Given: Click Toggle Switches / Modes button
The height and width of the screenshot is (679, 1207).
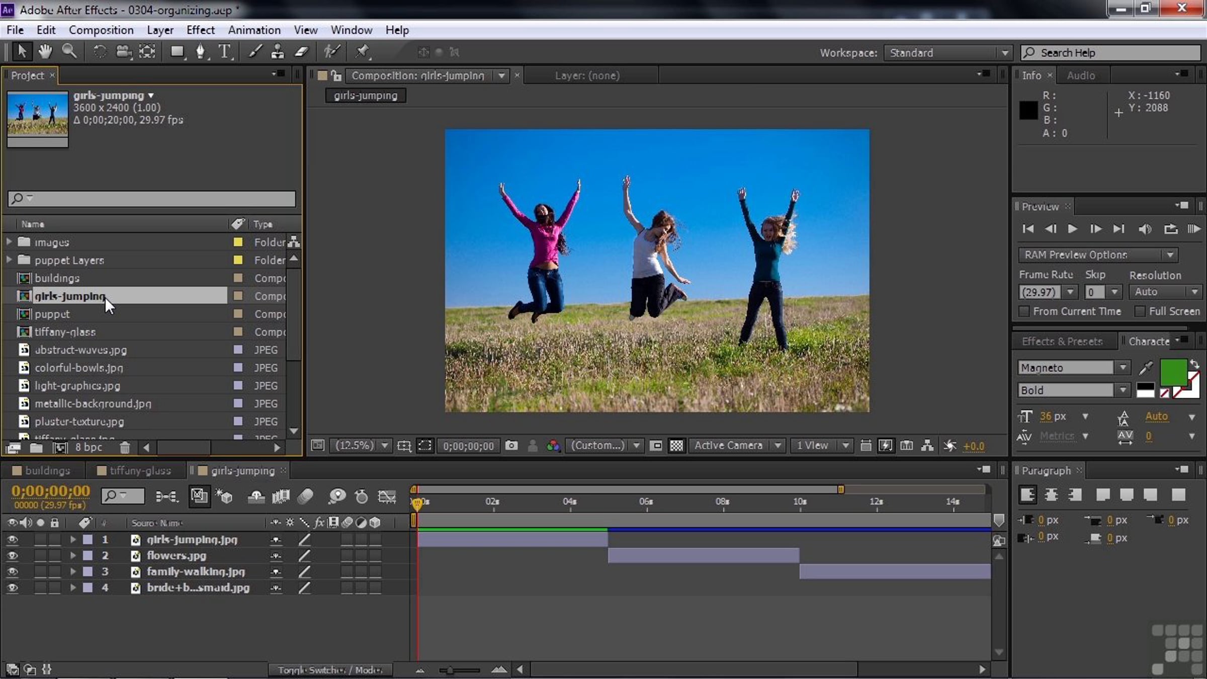Looking at the screenshot, I should pos(330,670).
